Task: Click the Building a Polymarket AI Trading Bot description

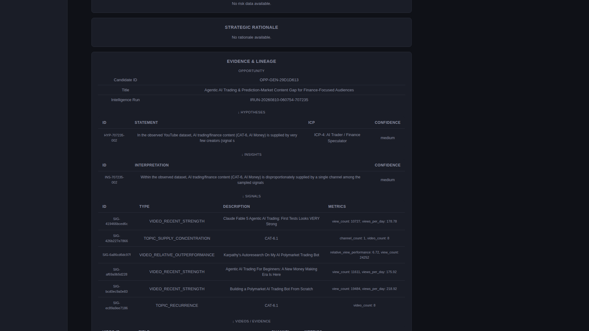Action: pyautogui.click(x=271, y=289)
